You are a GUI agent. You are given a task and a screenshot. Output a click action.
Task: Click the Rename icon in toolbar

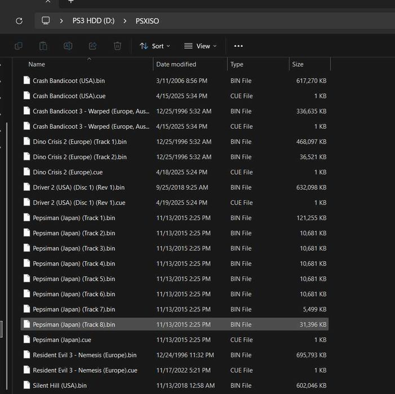(68, 46)
